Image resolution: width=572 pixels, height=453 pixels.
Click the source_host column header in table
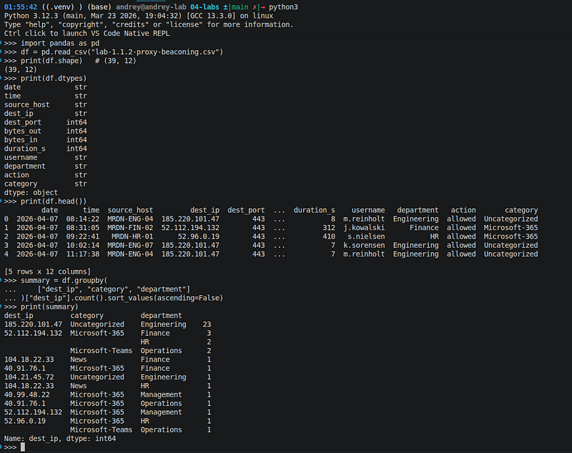[x=130, y=210]
